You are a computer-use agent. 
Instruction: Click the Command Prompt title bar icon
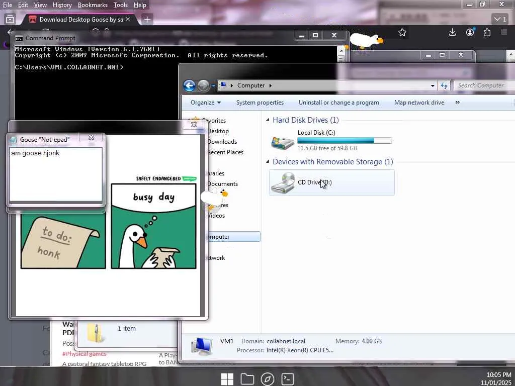[19, 38]
